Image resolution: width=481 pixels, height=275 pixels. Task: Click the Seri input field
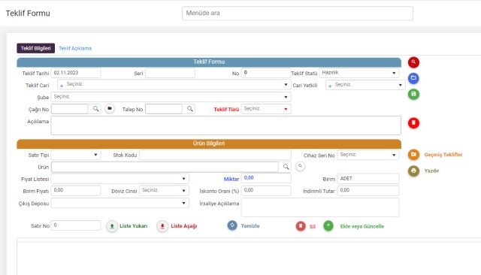point(170,73)
